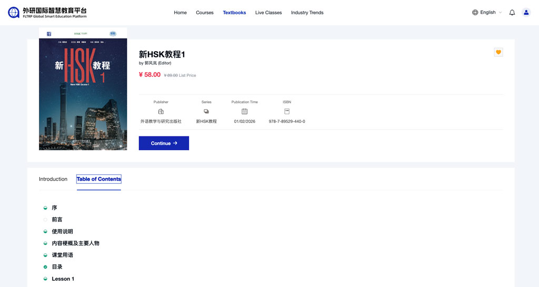Open the 前言 chapter entry
Screen dimensions: 539x287
click(x=57, y=220)
